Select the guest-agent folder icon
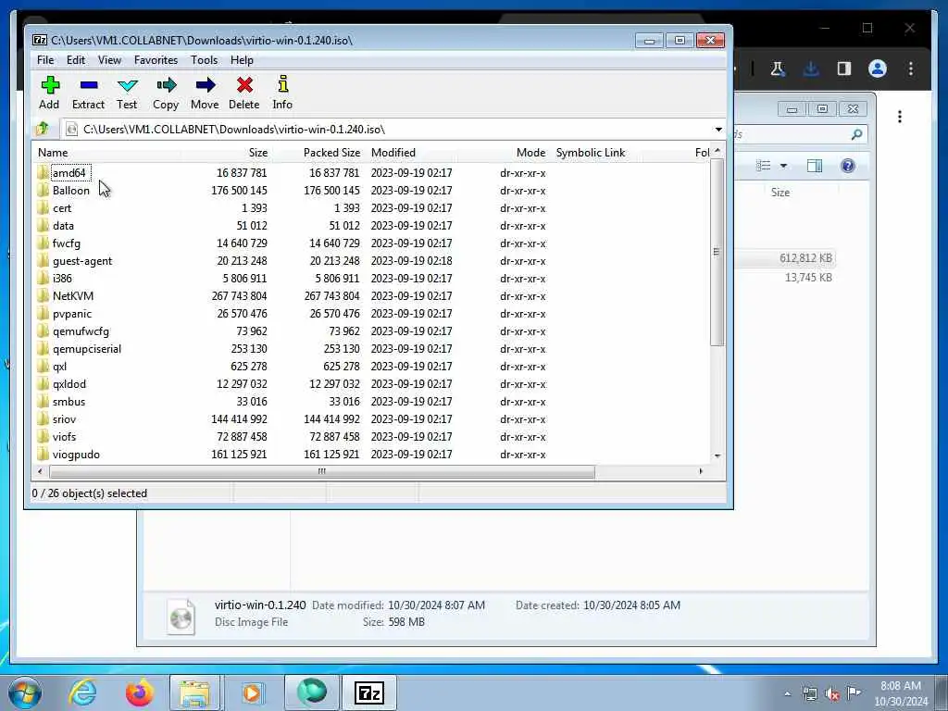Image resolution: width=948 pixels, height=711 pixels. (43, 261)
